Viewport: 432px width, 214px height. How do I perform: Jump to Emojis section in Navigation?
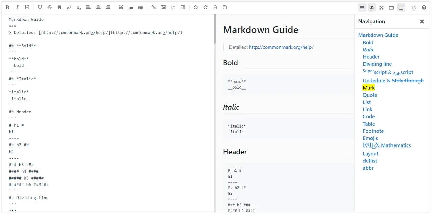click(x=370, y=138)
